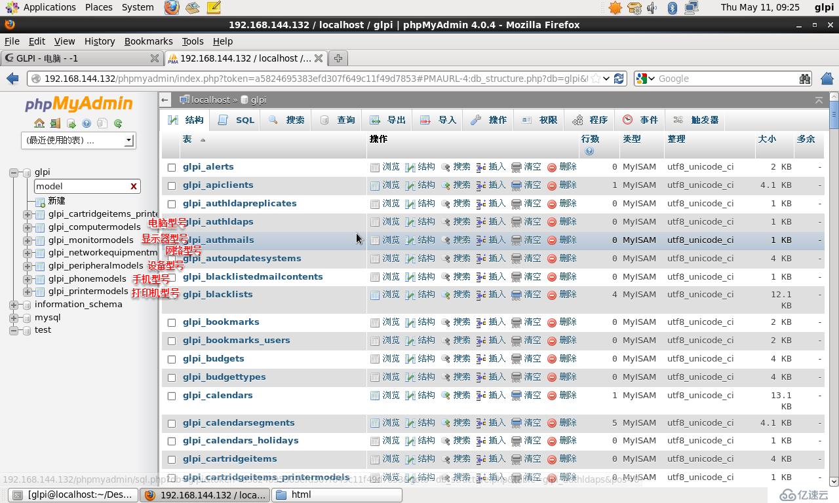This screenshot has height=503, width=839.
Task: Launch Firefox from the GNOME top panel
Action: coord(171,8)
